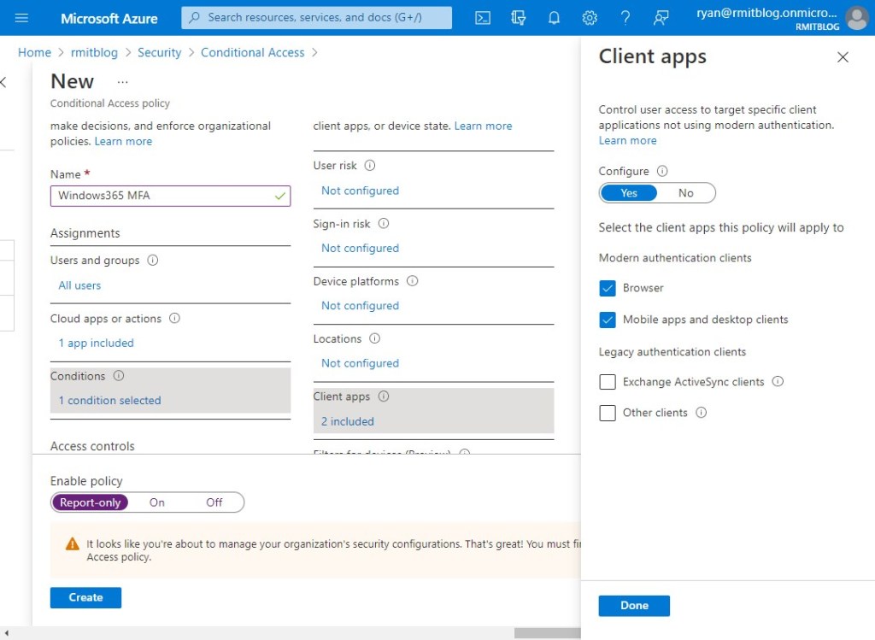875x640 pixels.
Task: Click the warning triangle icon in the banner
Action: [73, 543]
